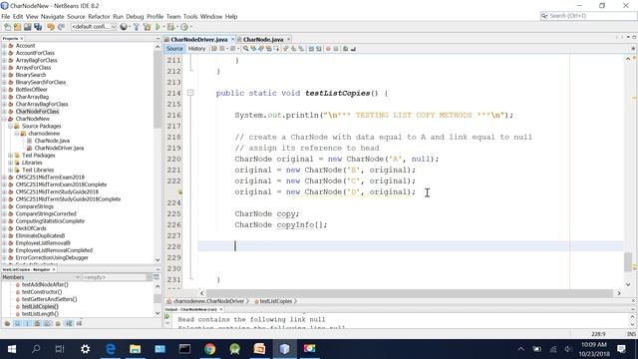The image size is (638, 359).
Task: Toggle Show Inherited Members in Navigator
Action: point(7,323)
